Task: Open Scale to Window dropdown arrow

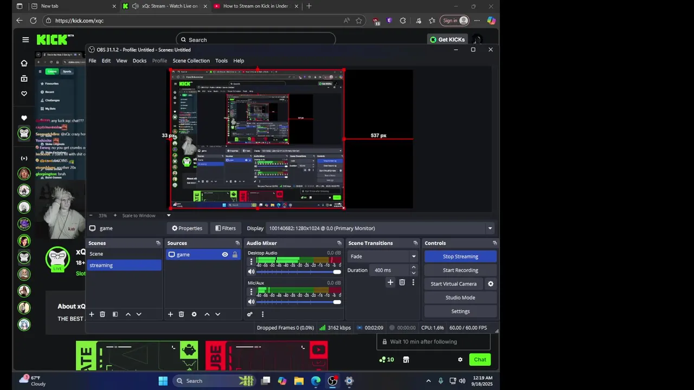Action: pos(169,216)
